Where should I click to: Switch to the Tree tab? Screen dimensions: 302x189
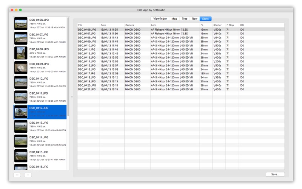(185, 19)
